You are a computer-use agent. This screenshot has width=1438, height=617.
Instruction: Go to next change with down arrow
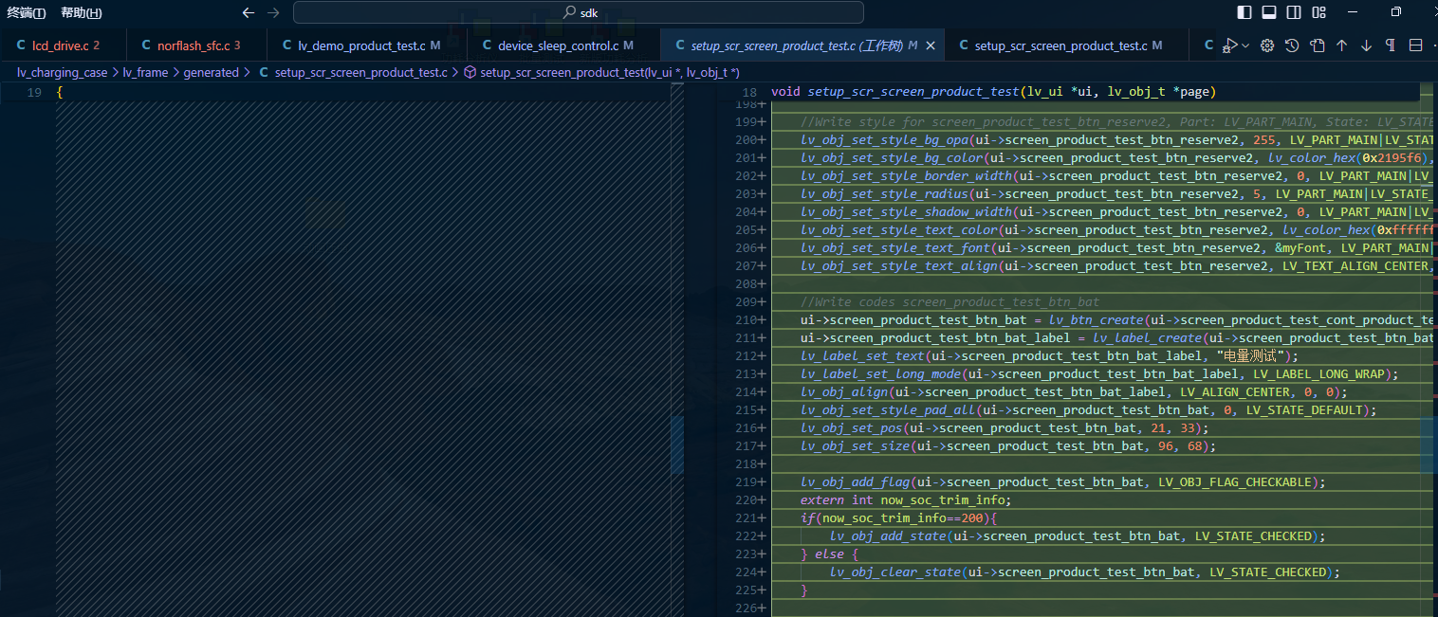pyautogui.click(x=1367, y=45)
